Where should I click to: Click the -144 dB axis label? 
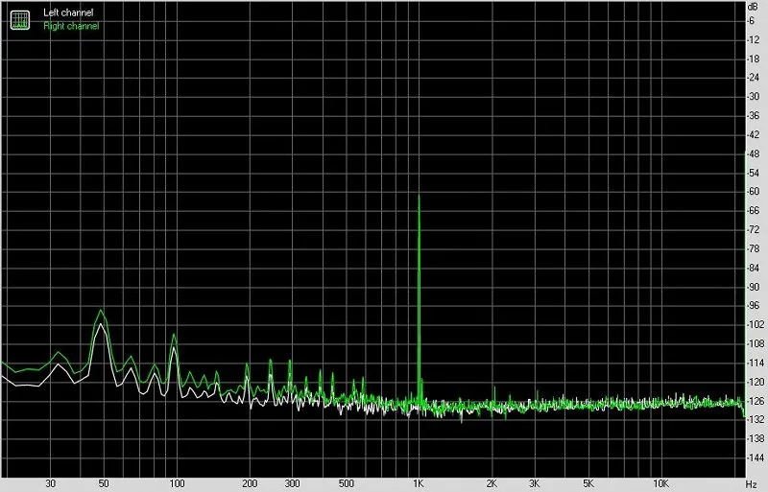click(756, 457)
